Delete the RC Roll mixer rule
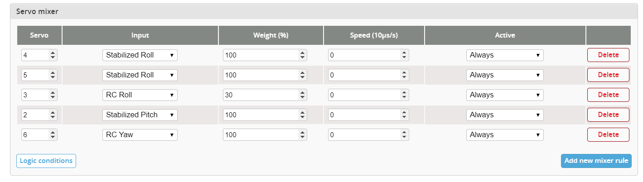Image resolution: width=643 pixels, height=182 pixels. [608, 95]
